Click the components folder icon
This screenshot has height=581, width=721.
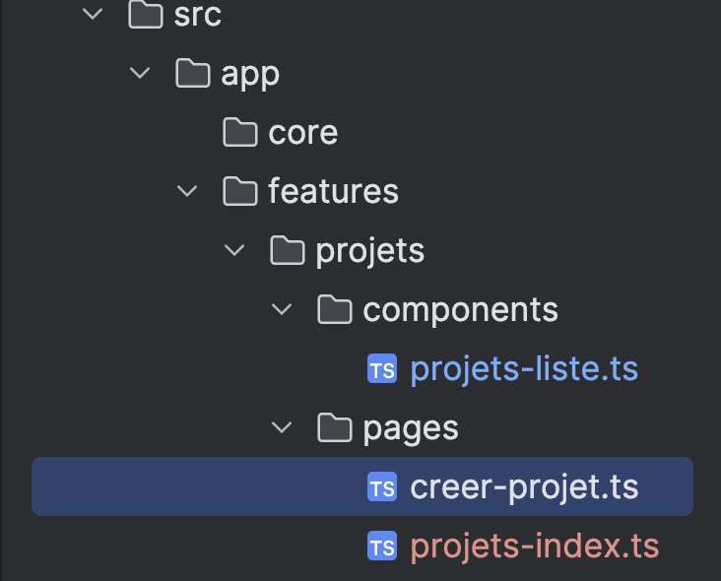click(335, 309)
